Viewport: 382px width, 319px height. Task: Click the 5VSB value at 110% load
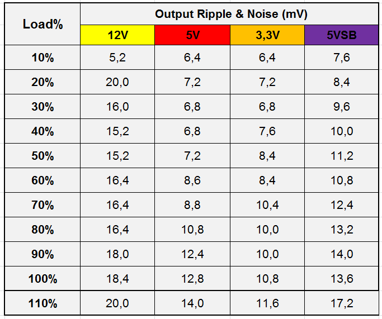pos(341,303)
